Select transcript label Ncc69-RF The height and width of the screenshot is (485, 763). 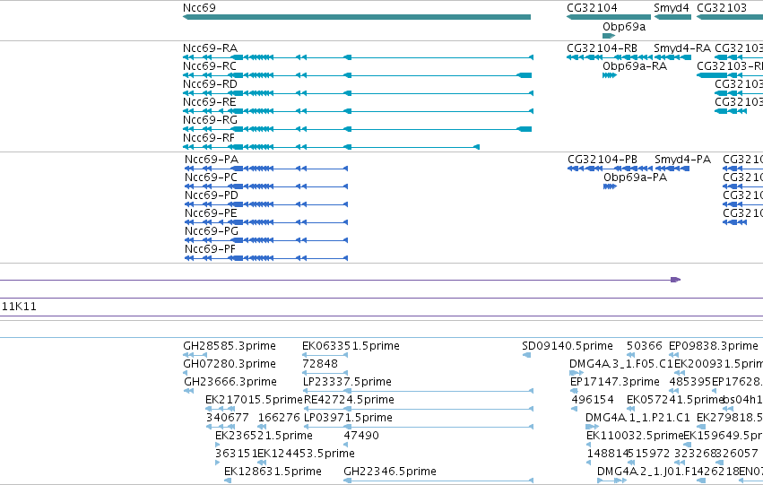pos(209,138)
